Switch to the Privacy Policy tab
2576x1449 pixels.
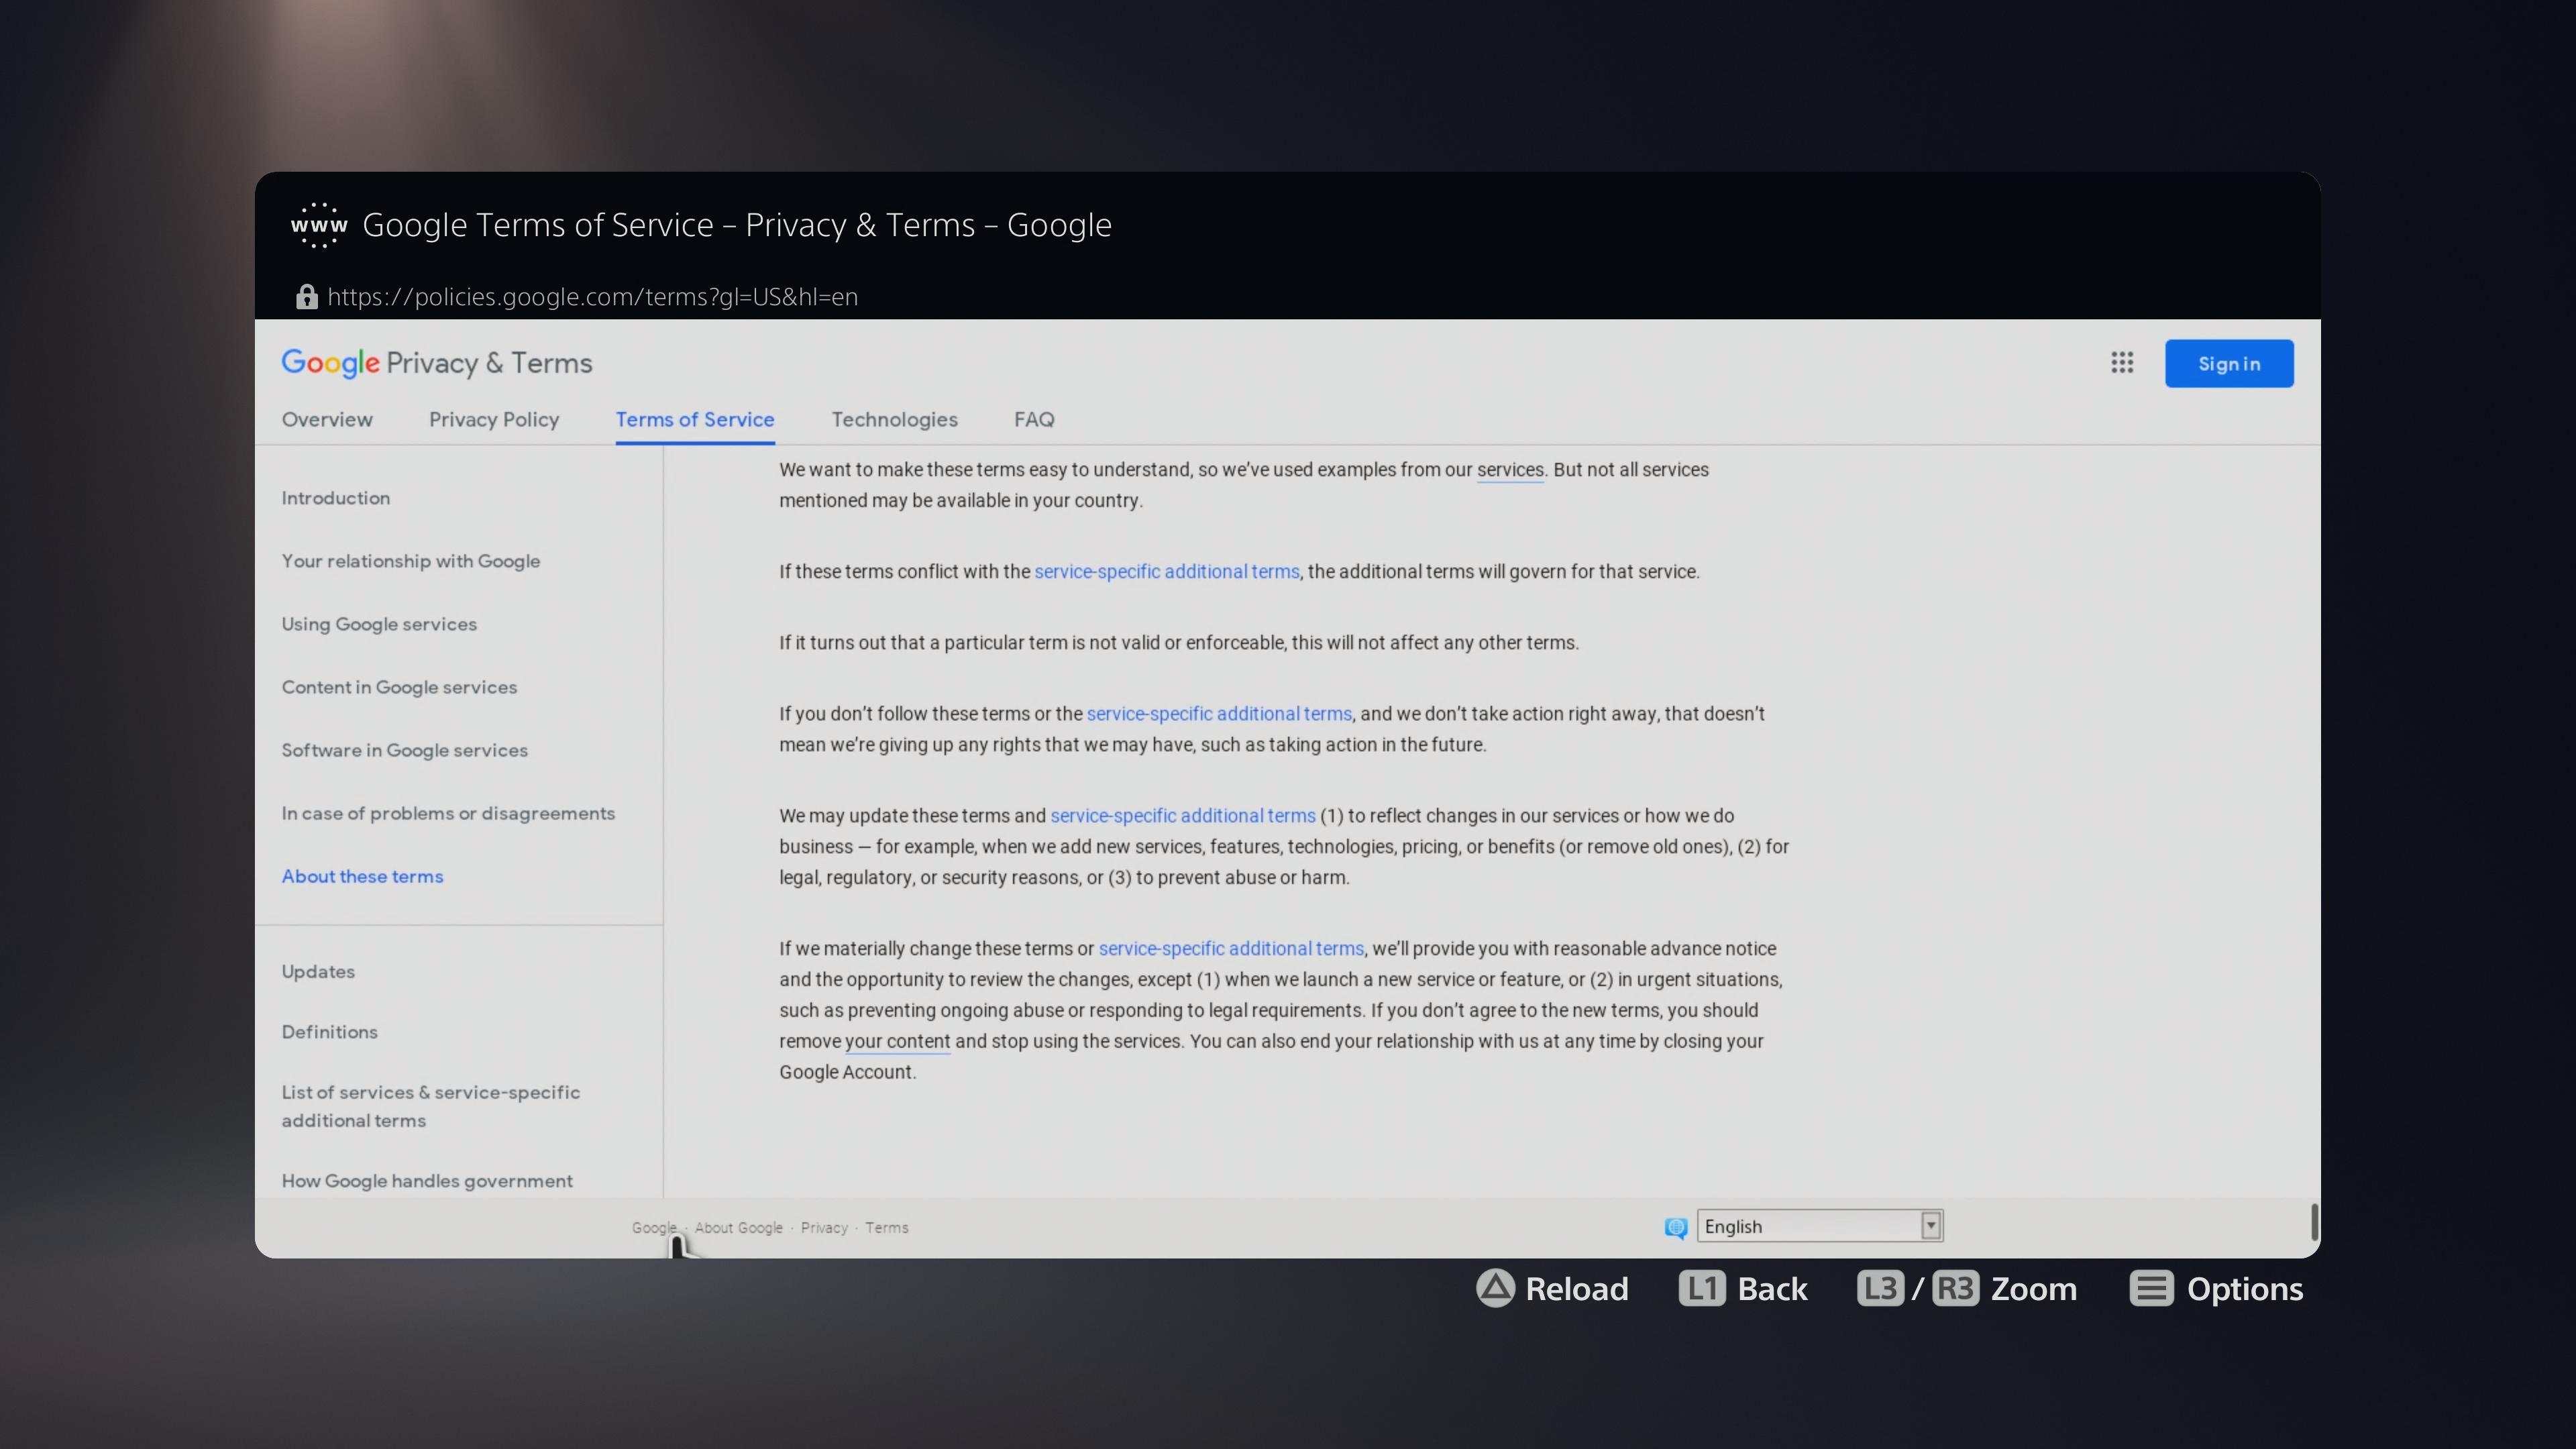(494, 420)
